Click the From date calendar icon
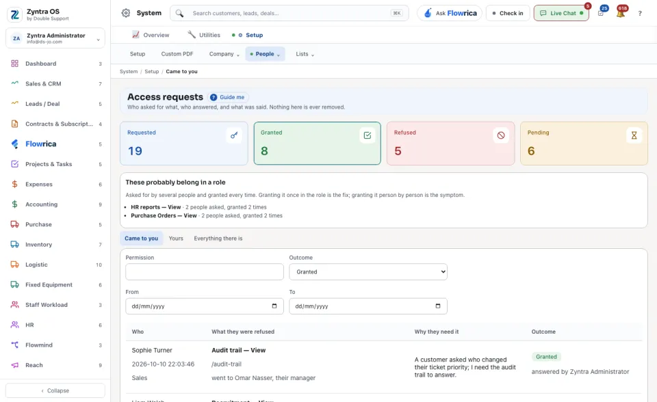This screenshot has height=402, width=657. [274, 306]
